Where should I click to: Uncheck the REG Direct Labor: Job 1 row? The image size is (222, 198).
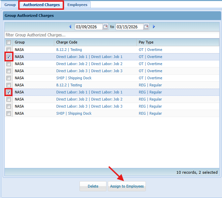coord(8,92)
